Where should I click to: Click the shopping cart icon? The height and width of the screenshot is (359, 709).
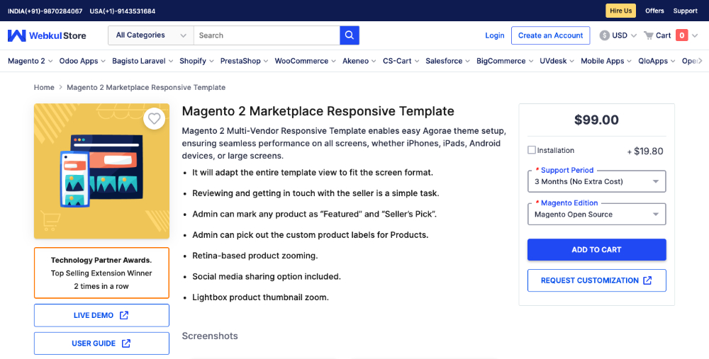coord(649,35)
